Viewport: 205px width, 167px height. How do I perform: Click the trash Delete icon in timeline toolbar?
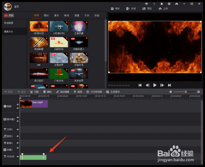44,92
